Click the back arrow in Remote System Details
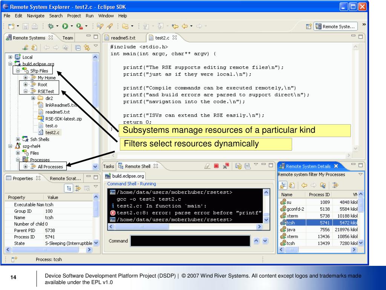386x290 pixels. pos(304,185)
